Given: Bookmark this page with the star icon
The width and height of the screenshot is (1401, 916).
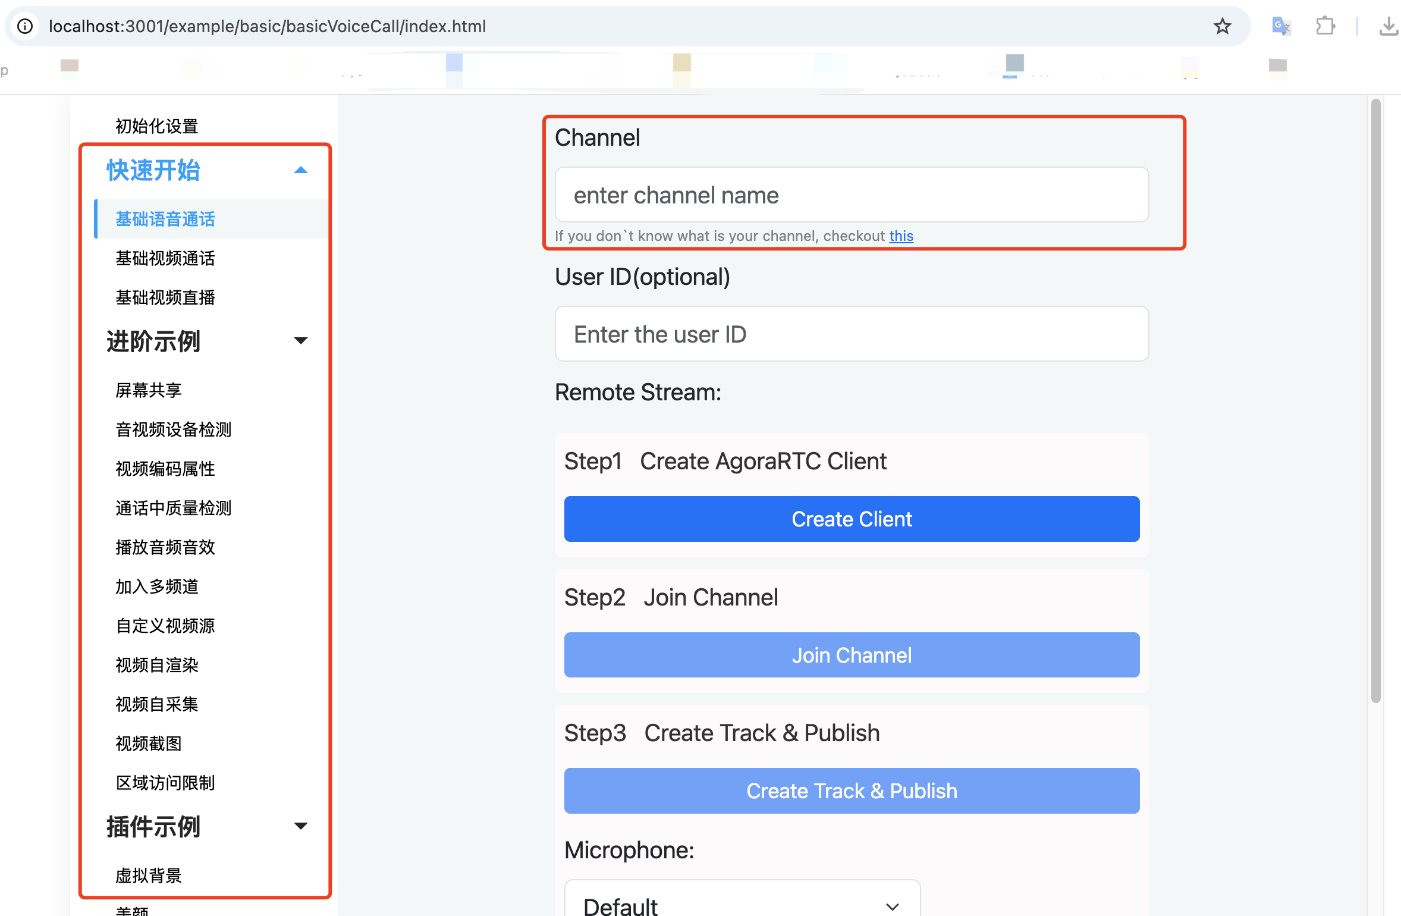Looking at the screenshot, I should coord(1223,26).
